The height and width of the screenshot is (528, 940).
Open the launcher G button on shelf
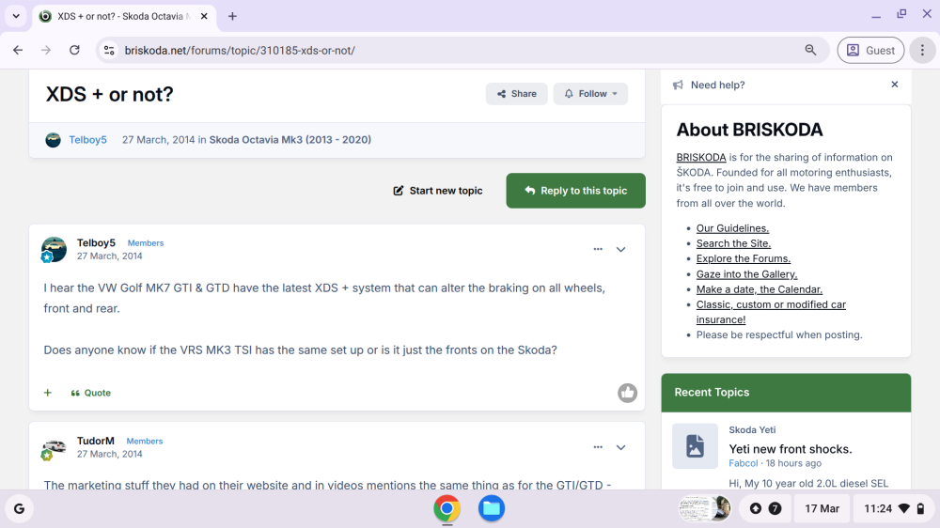click(x=19, y=509)
